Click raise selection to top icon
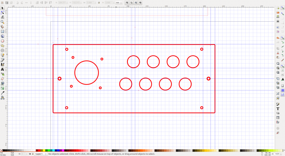Image resolution: width=285 pixels, height=156 pixels. (x=50, y=3)
